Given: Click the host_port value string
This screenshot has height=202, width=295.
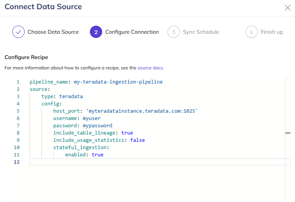Looking at the screenshot, I should click(142, 111).
